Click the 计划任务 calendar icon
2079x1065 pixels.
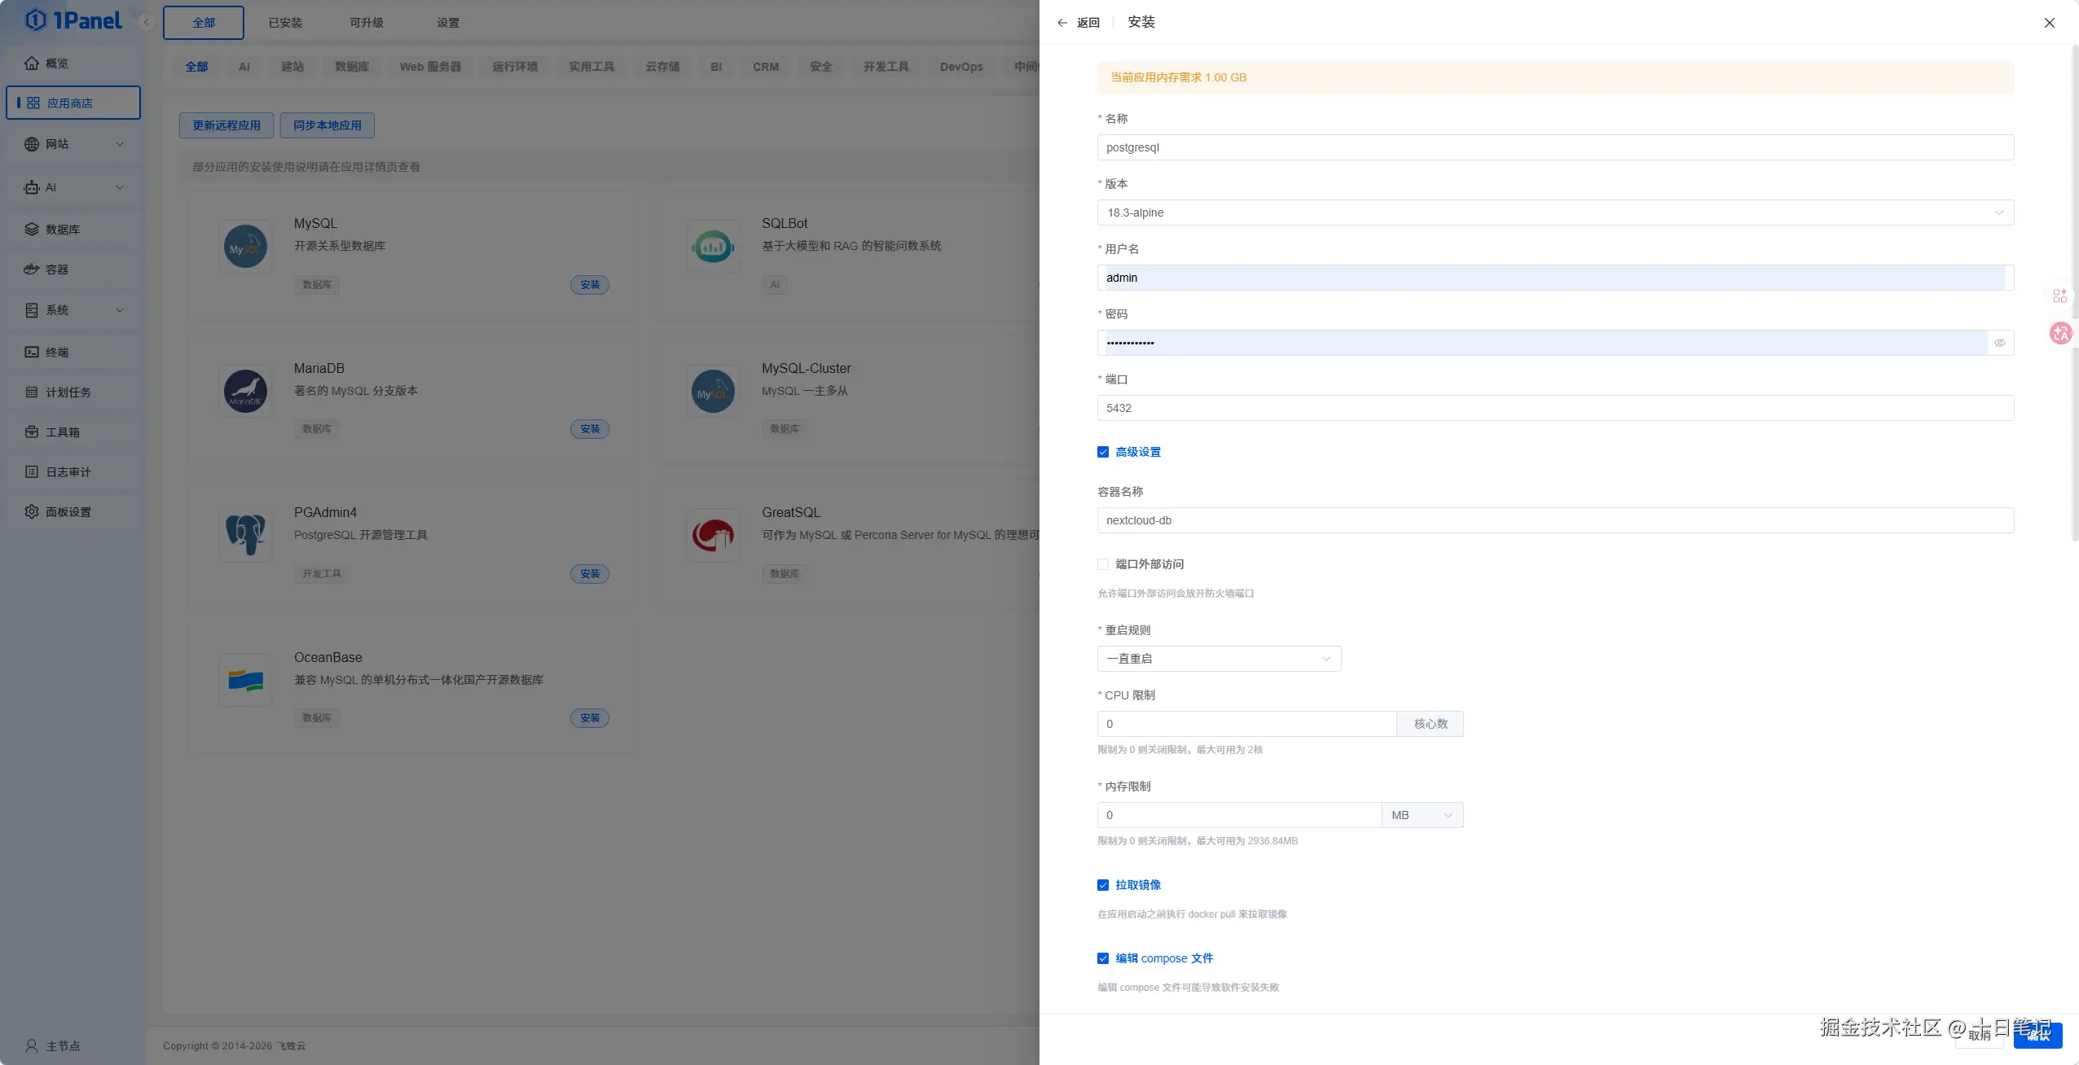click(x=32, y=392)
